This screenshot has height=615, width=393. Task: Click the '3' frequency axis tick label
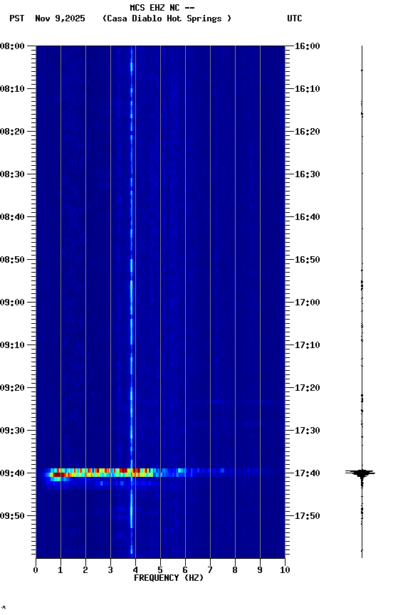(110, 570)
